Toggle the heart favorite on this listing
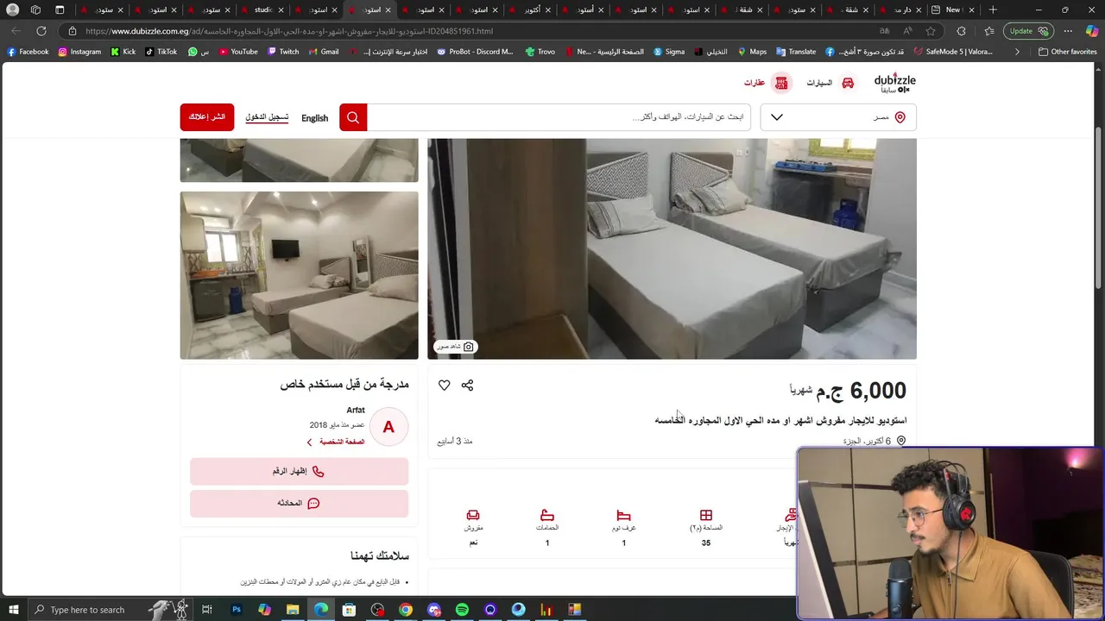Screen dimensions: 1105x621 click(444, 386)
